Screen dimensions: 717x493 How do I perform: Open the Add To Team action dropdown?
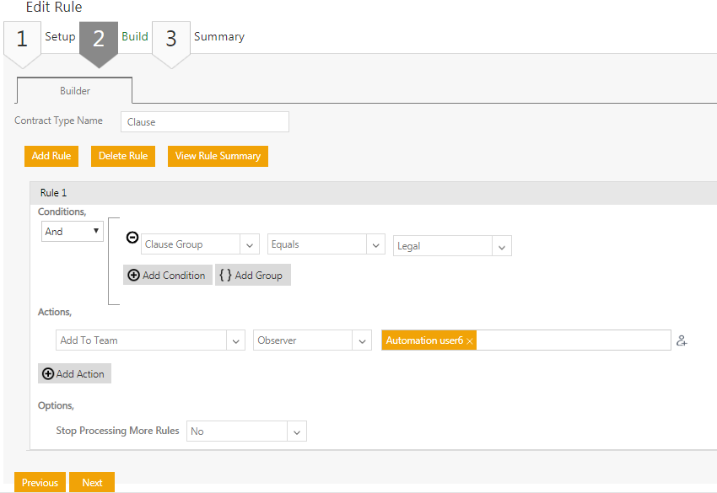(236, 340)
